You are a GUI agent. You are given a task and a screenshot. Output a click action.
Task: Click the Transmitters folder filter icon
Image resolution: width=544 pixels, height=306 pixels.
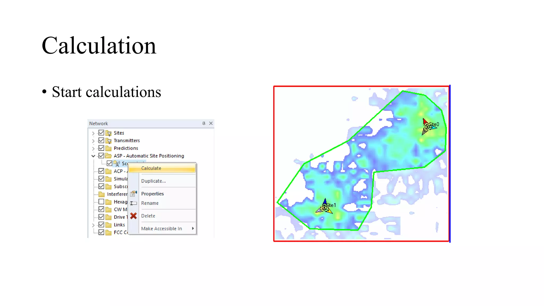click(108, 141)
